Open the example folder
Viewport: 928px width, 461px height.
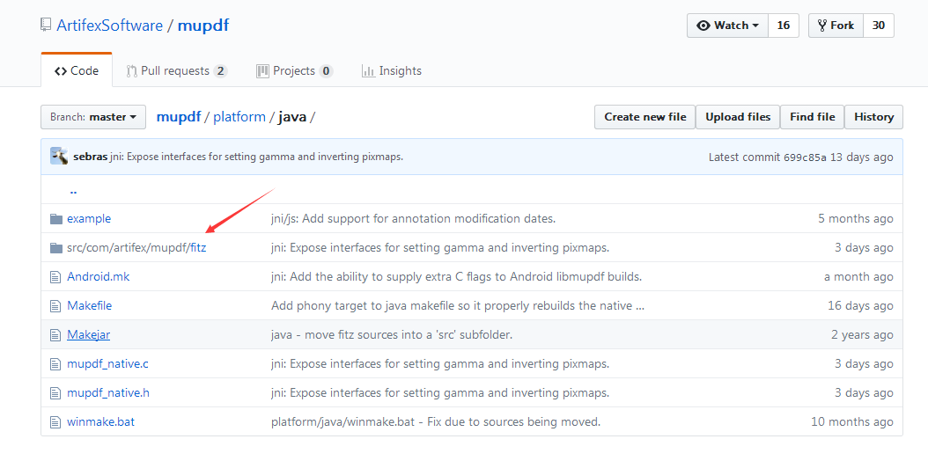89,219
